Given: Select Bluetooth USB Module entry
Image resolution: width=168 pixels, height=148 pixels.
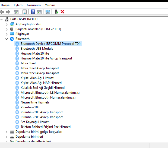Looking at the screenshot, I should coord(37,49).
